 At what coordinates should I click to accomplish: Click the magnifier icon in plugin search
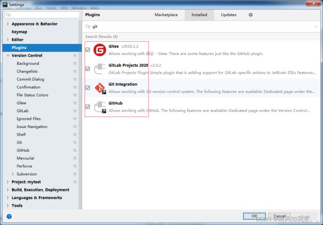[x=88, y=26]
